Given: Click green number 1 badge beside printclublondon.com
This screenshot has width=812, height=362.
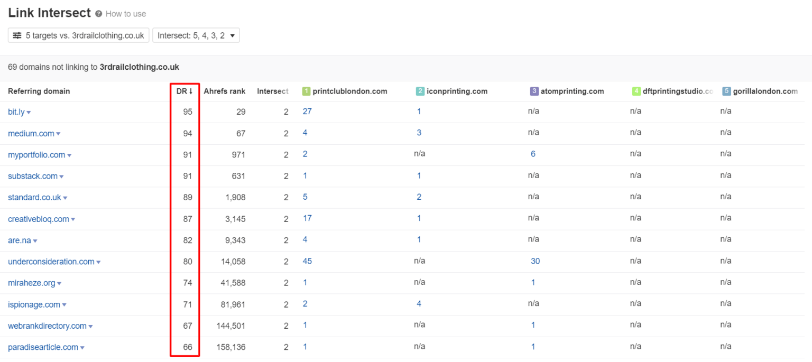Looking at the screenshot, I should 306,91.
